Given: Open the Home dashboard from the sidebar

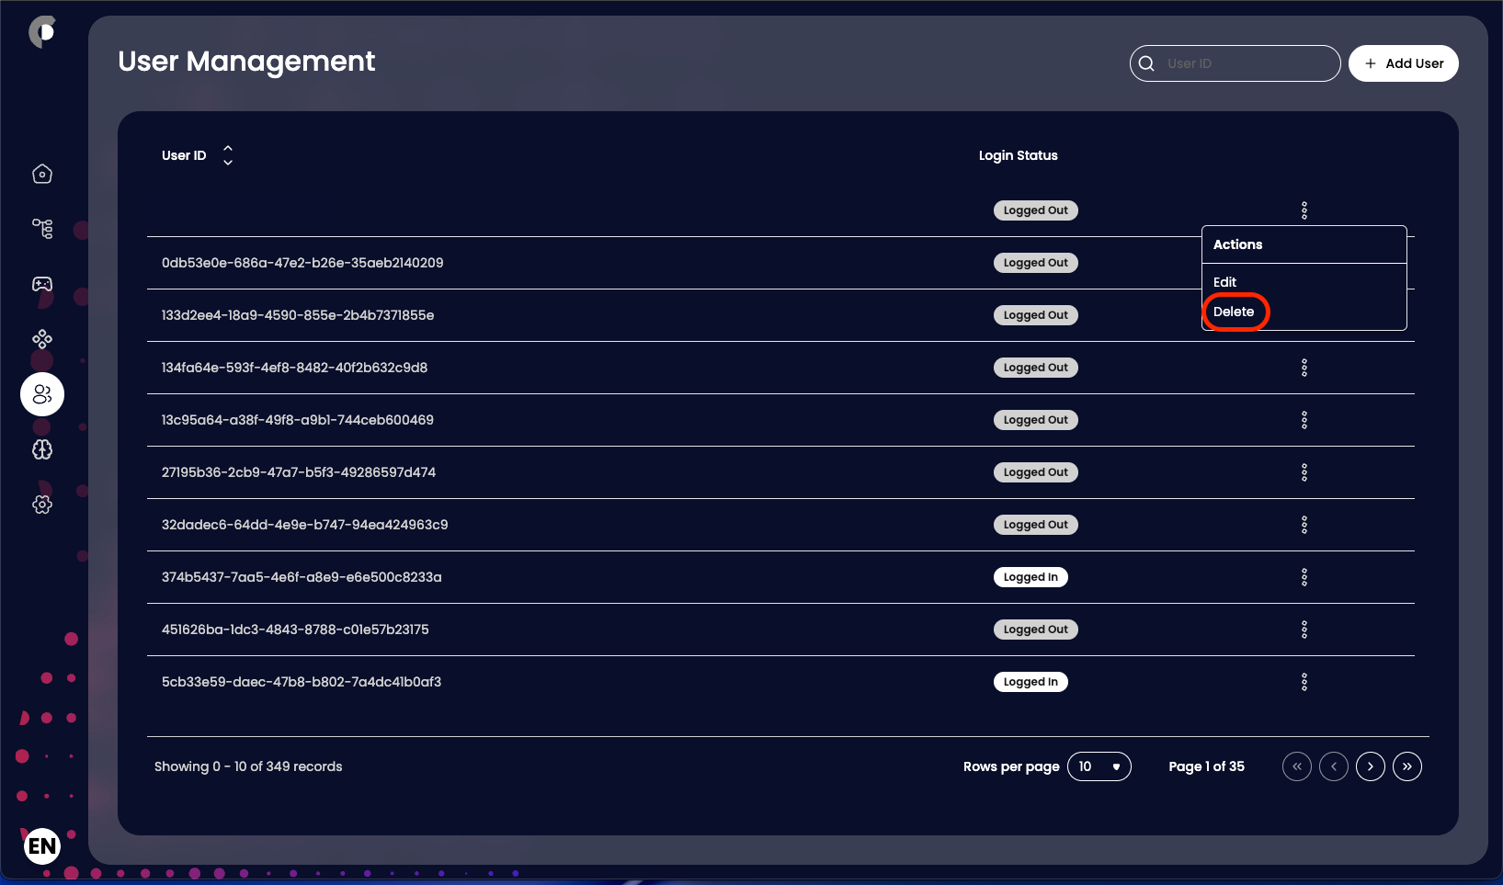Looking at the screenshot, I should 41,174.
